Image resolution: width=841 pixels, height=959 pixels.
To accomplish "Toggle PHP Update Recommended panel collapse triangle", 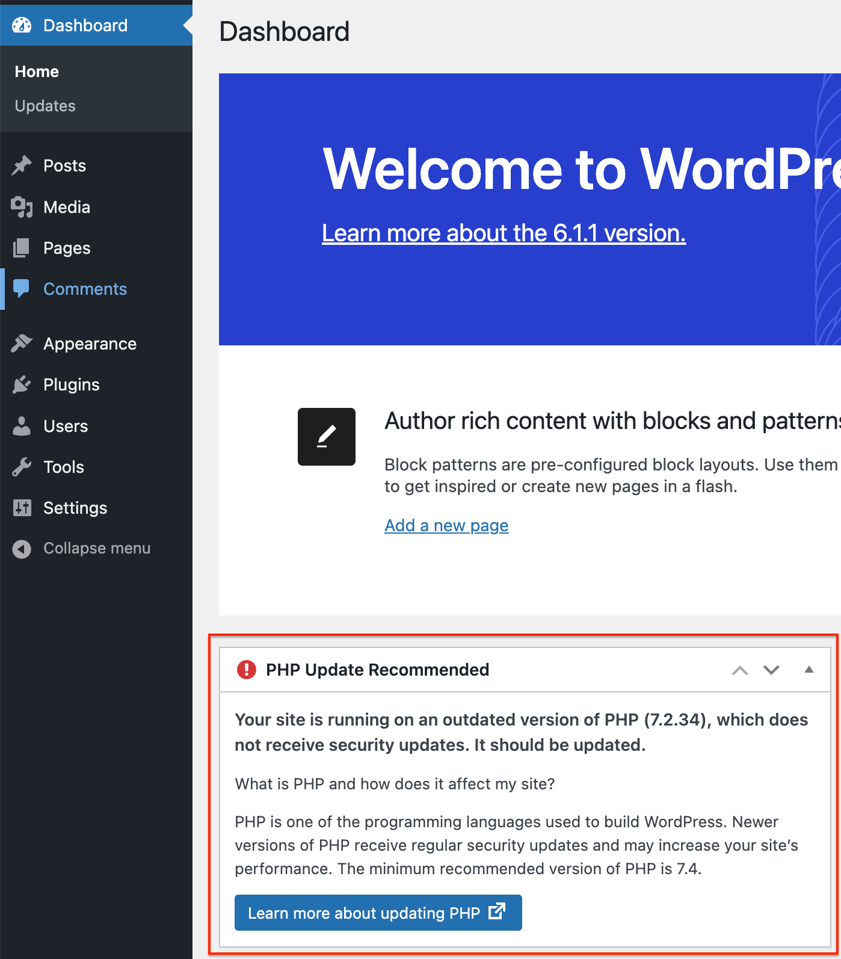I will 809,669.
